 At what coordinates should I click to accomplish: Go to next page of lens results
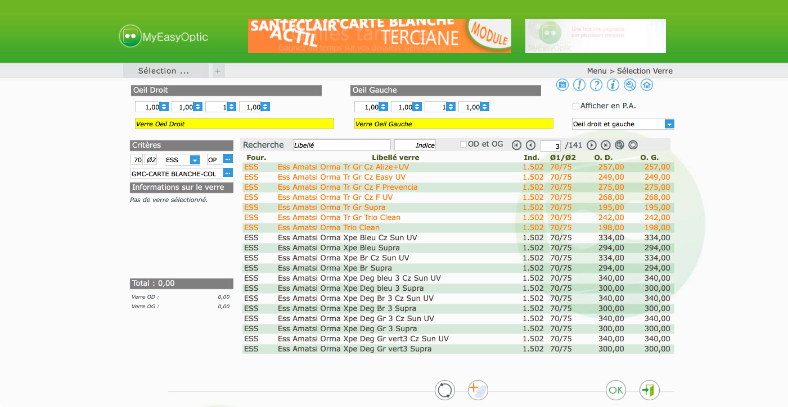click(x=592, y=145)
